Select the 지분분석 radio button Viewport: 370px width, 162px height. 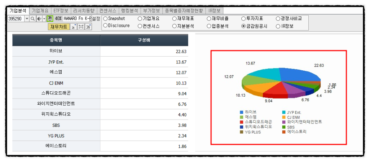point(174,26)
